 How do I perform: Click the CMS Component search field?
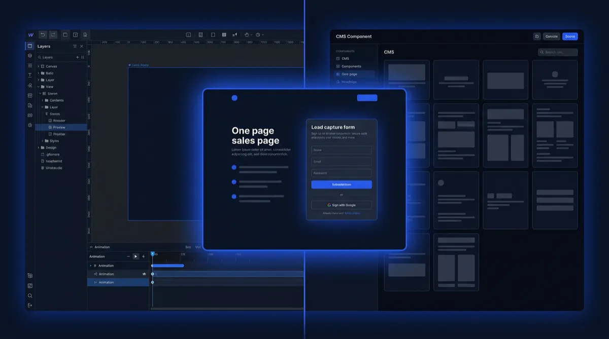point(558,52)
